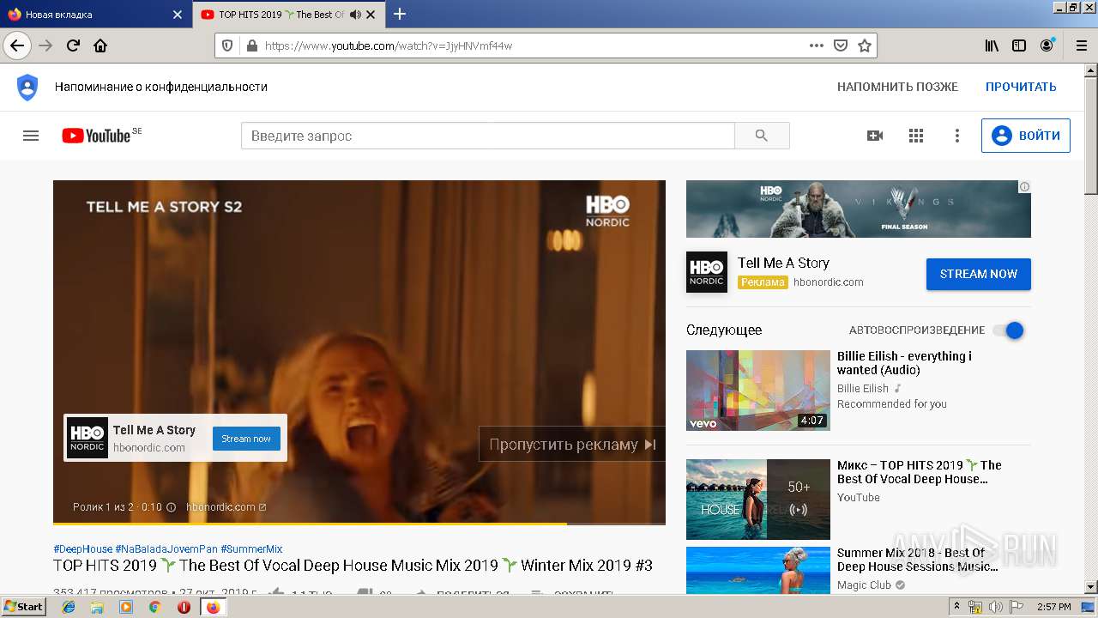Show the sidebars panel

(1019, 45)
